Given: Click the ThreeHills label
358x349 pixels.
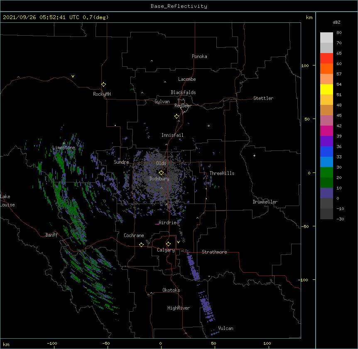Looking at the screenshot, I should tap(222, 173).
